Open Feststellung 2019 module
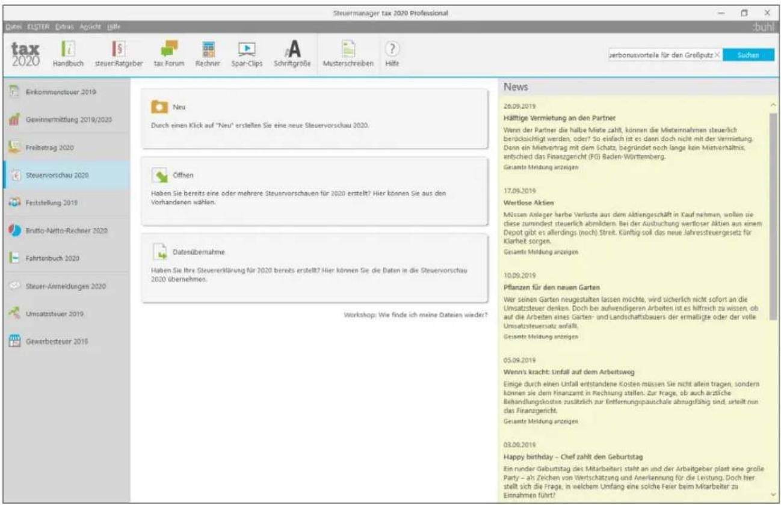The image size is (781, 505). 65,203
